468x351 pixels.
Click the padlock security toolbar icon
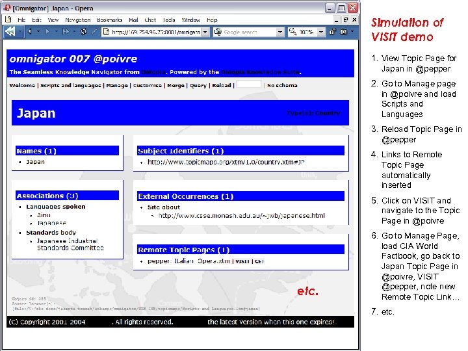tap(332, 31)
